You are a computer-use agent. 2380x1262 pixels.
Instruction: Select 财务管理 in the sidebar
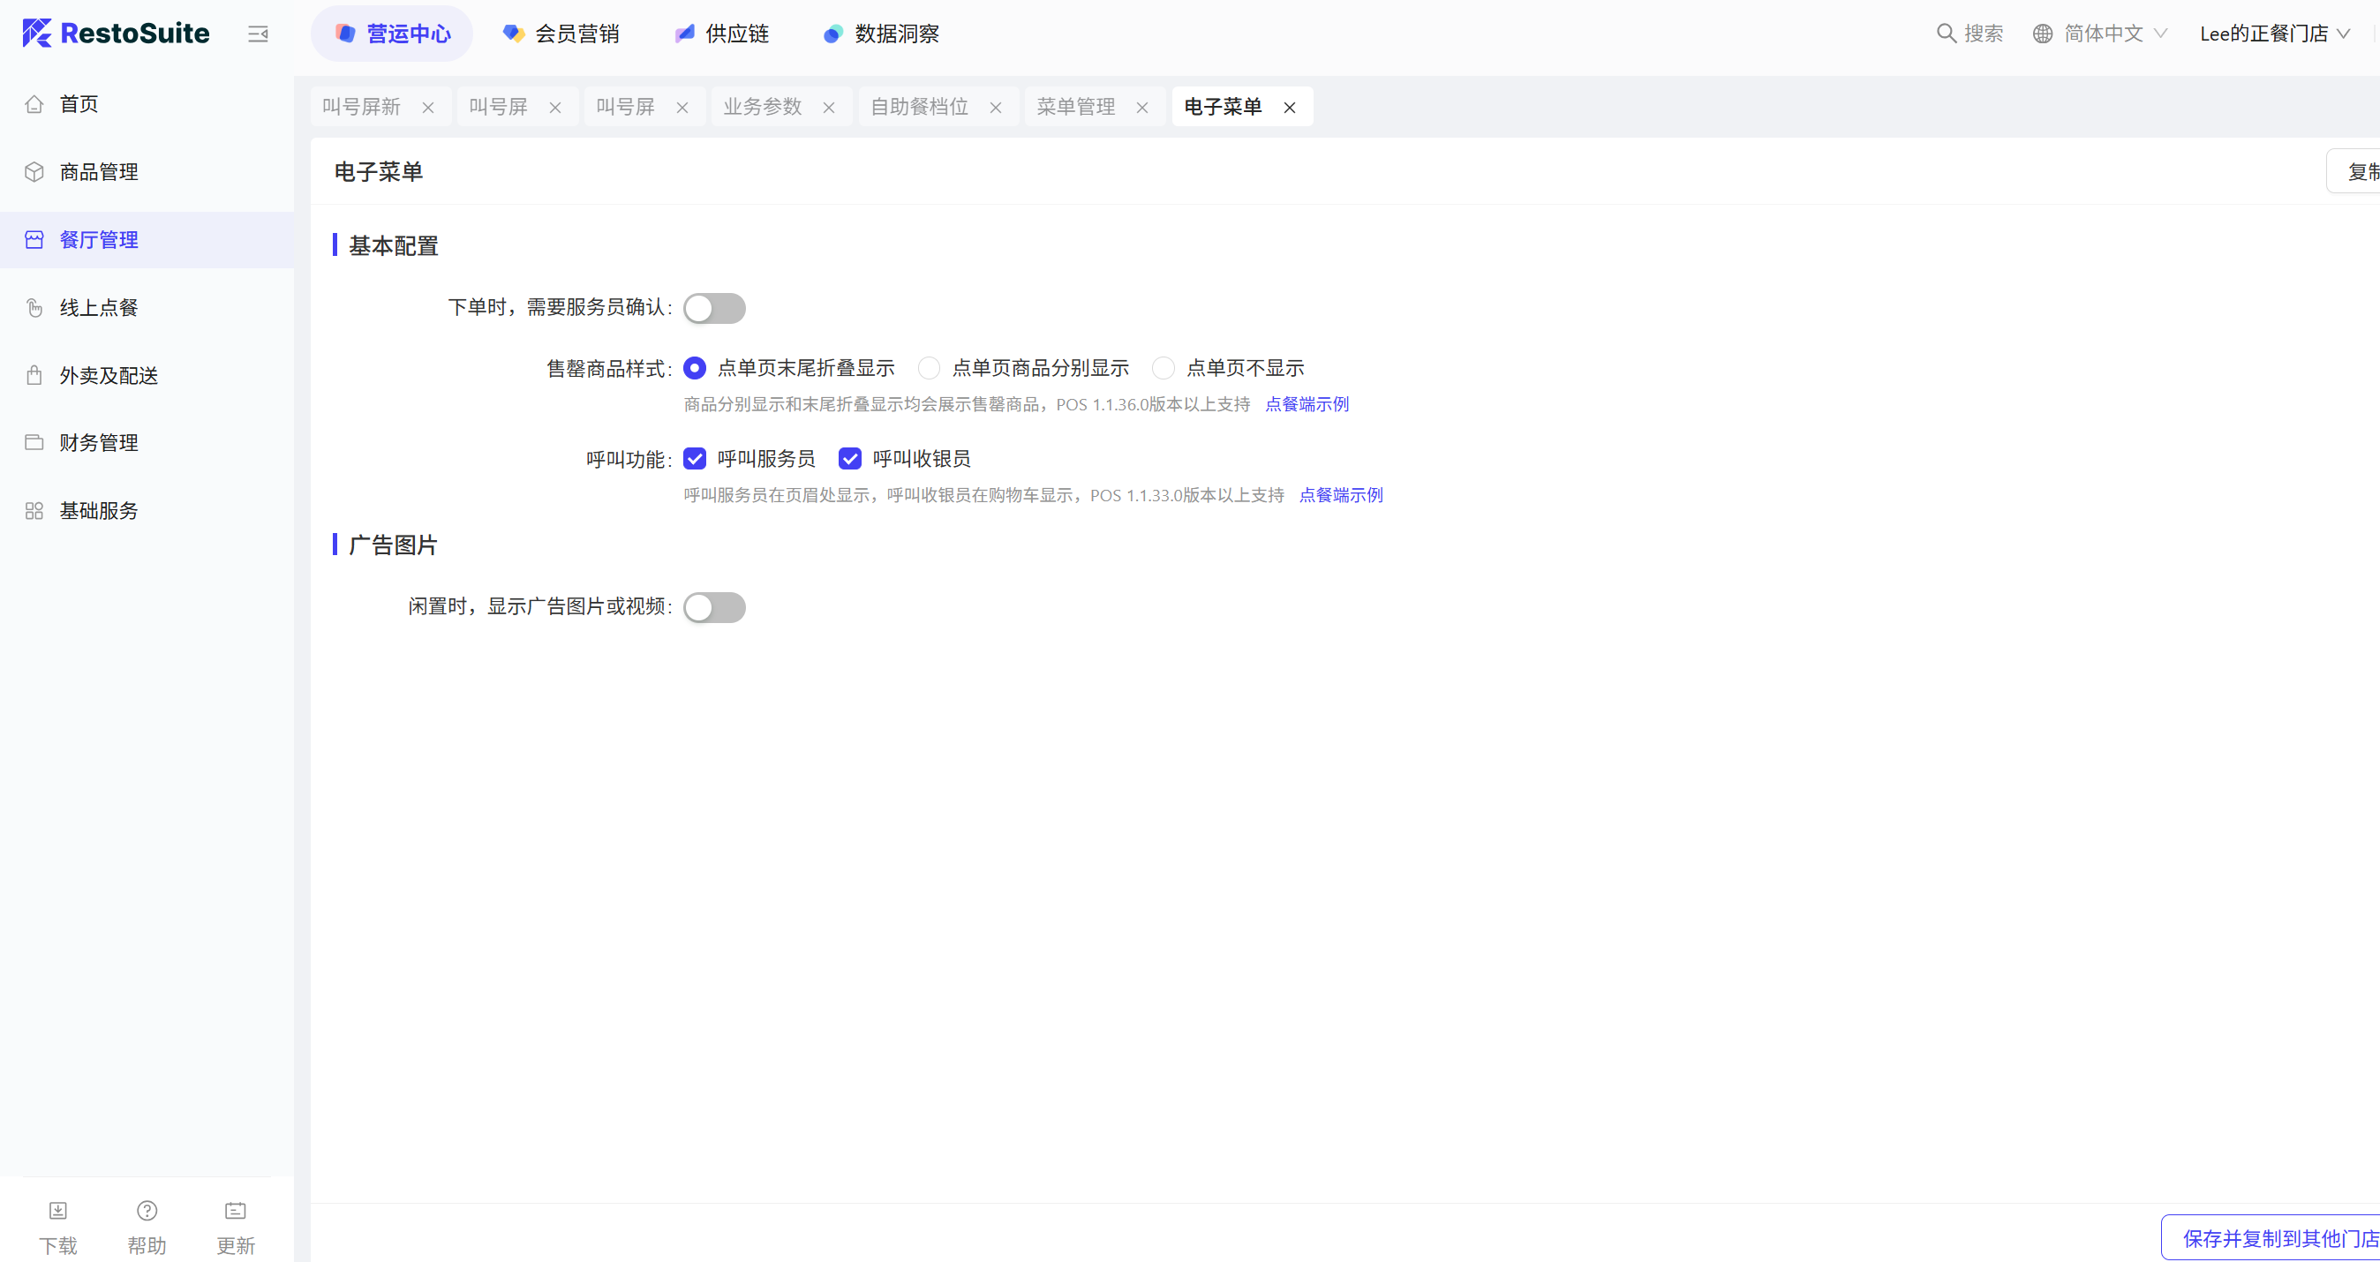tap(99, 443)
